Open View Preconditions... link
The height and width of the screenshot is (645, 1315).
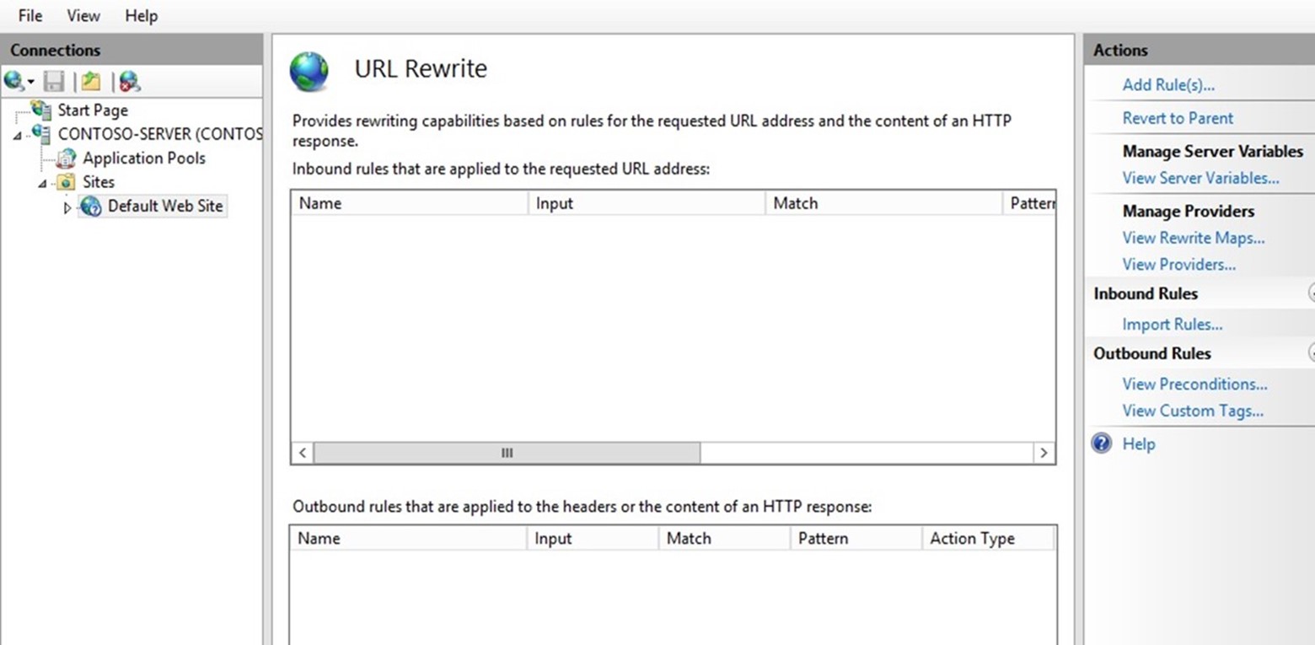tap(1194, 384)
